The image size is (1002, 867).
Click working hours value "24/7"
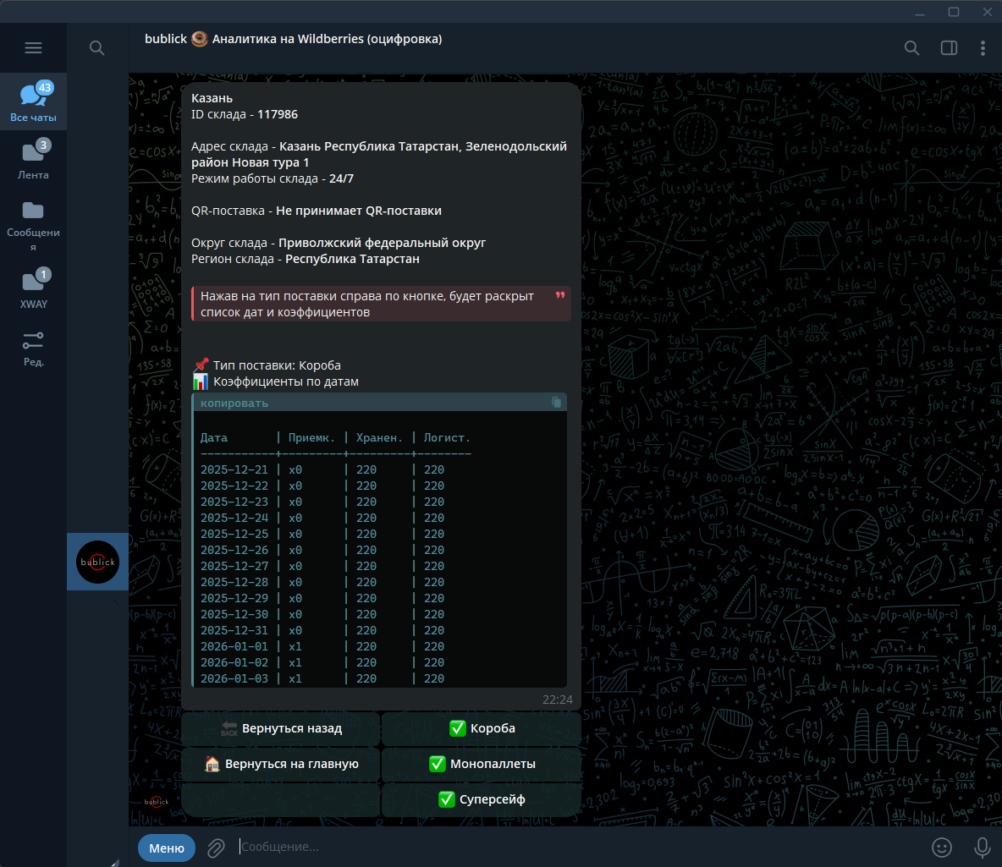(341, 178)
